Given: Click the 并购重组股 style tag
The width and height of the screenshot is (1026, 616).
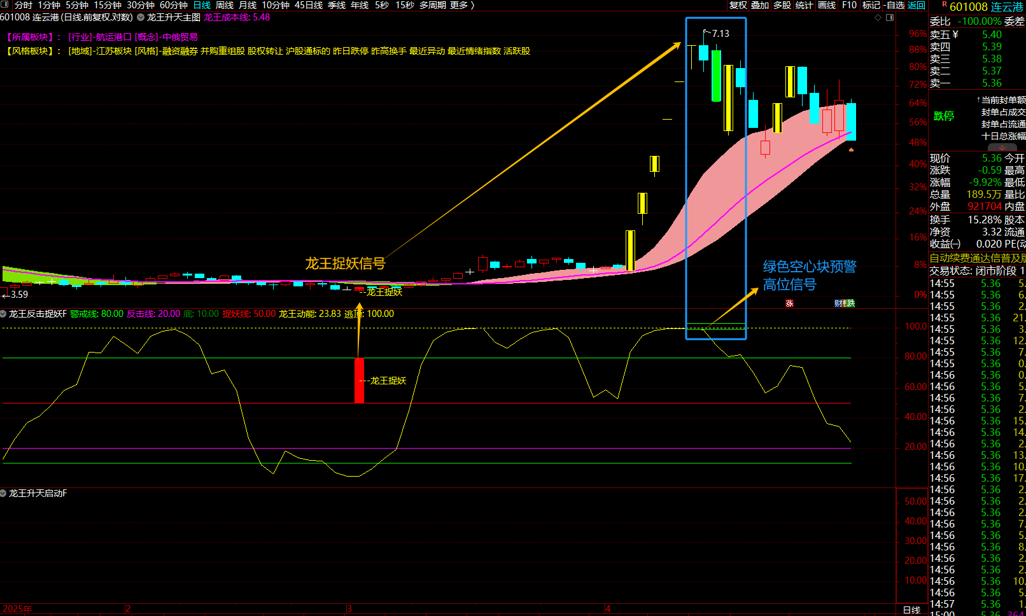Looking at the screenshot, I should tap(223, 51).
